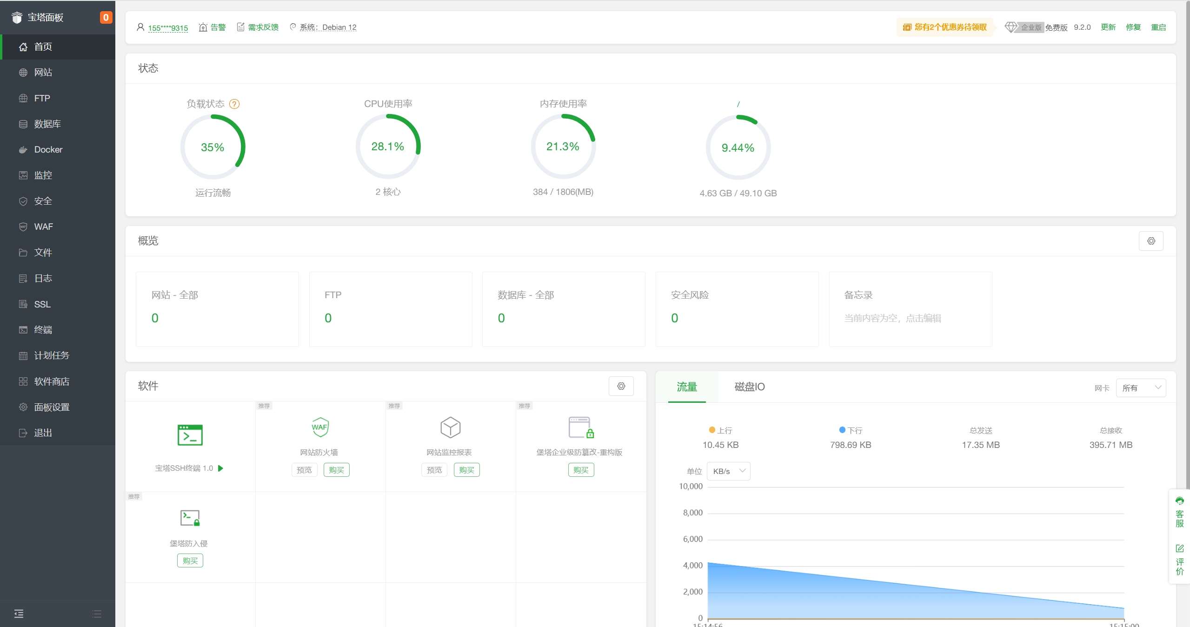Click the SSL certificate icon in sidebar
This screenshot has width=1190, height=627.
click(x=23, y=304)
